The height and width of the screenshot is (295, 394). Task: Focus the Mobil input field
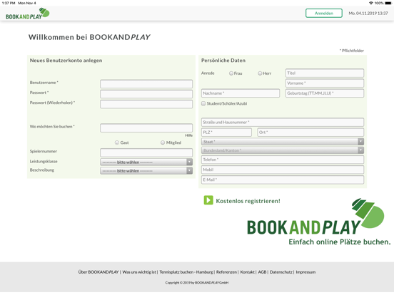point(283,170)
